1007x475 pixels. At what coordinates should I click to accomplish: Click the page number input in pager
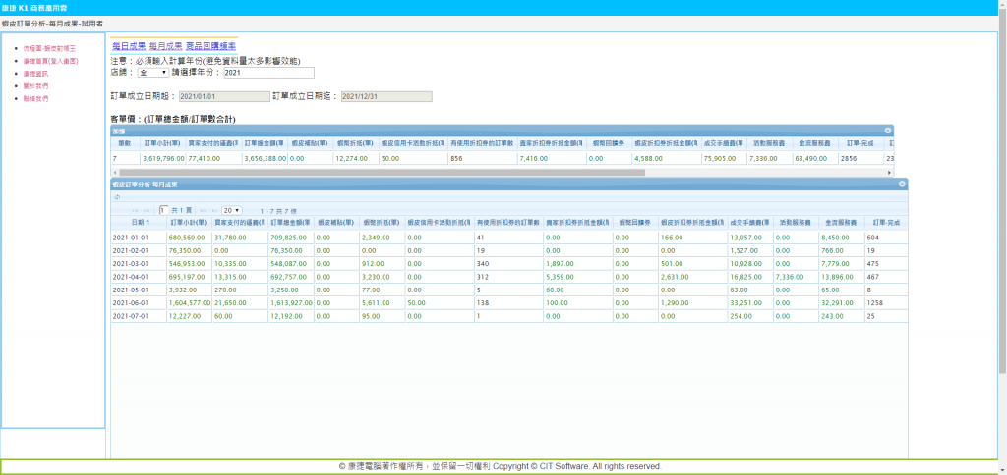(163, 210)
